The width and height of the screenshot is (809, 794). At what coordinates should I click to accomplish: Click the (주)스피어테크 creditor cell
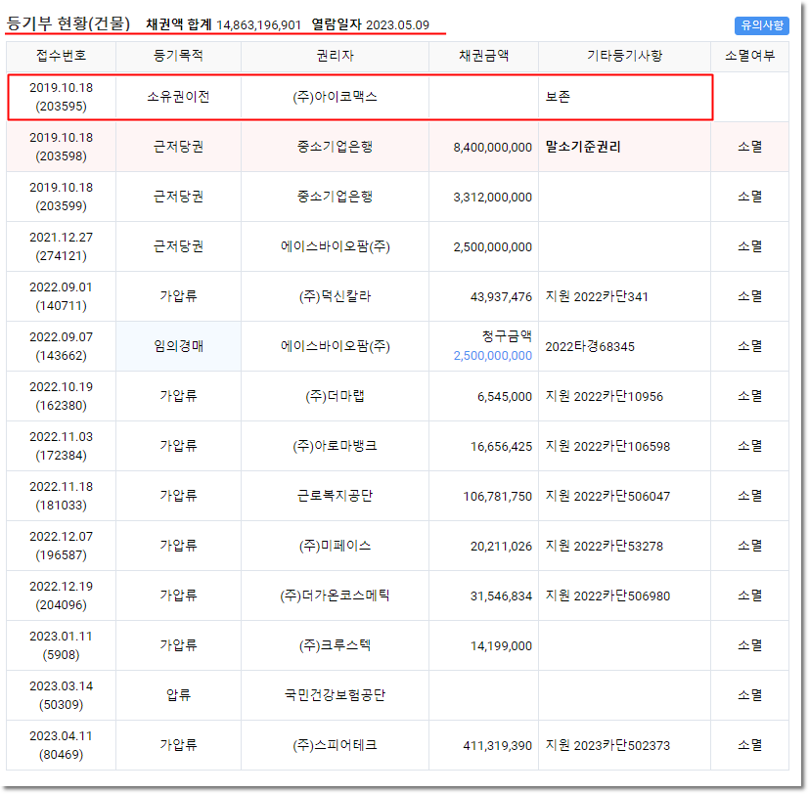tap(335, 745)
